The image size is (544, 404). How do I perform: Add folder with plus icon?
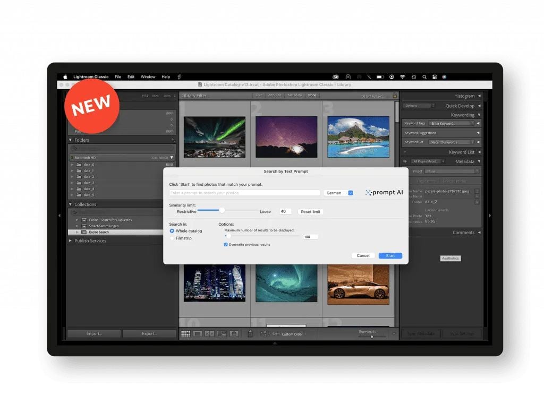tap(173, 140)
